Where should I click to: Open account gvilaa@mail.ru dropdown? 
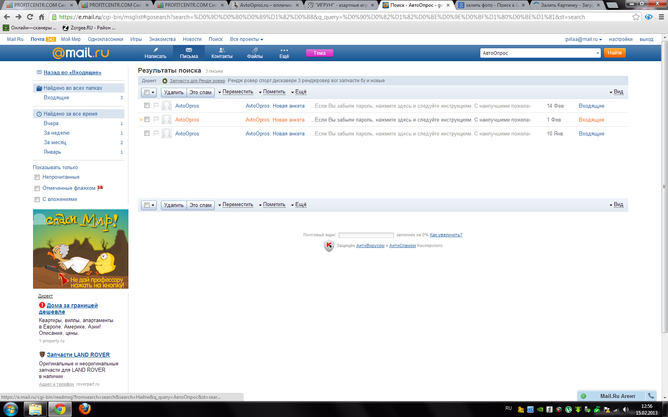click(583, 39)
